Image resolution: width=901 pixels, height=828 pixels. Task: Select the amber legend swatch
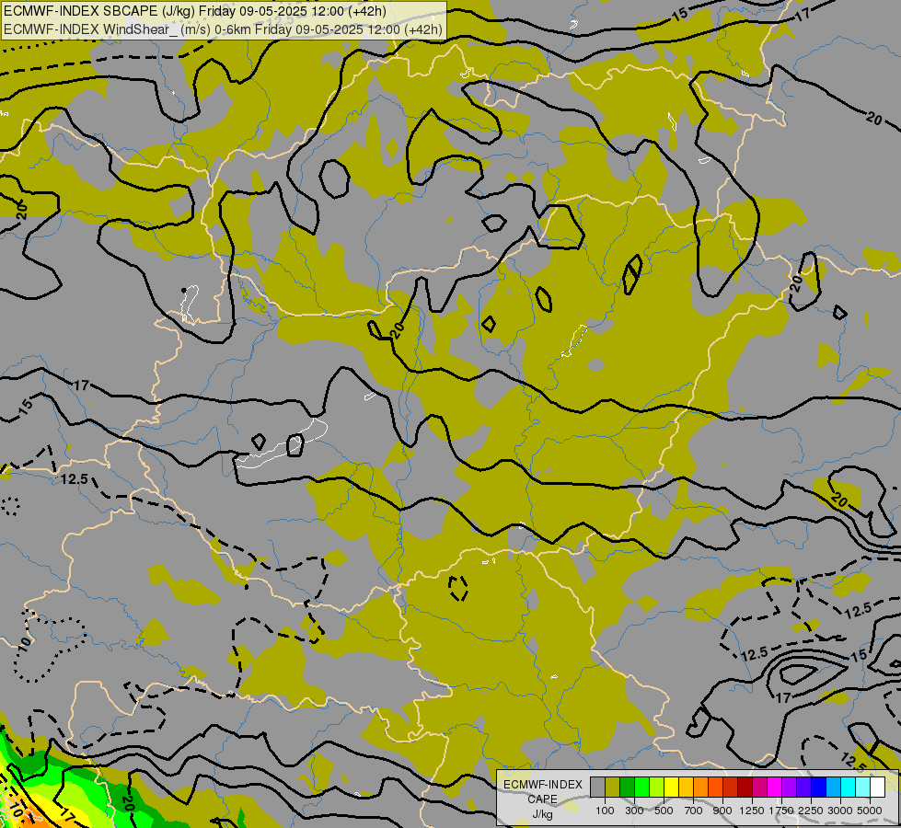point(686,788)
